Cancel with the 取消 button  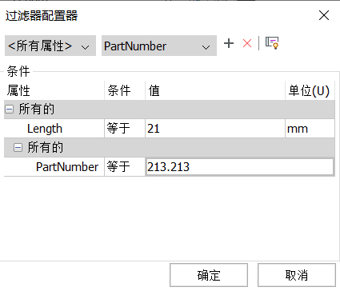click(x=297, y=275)
